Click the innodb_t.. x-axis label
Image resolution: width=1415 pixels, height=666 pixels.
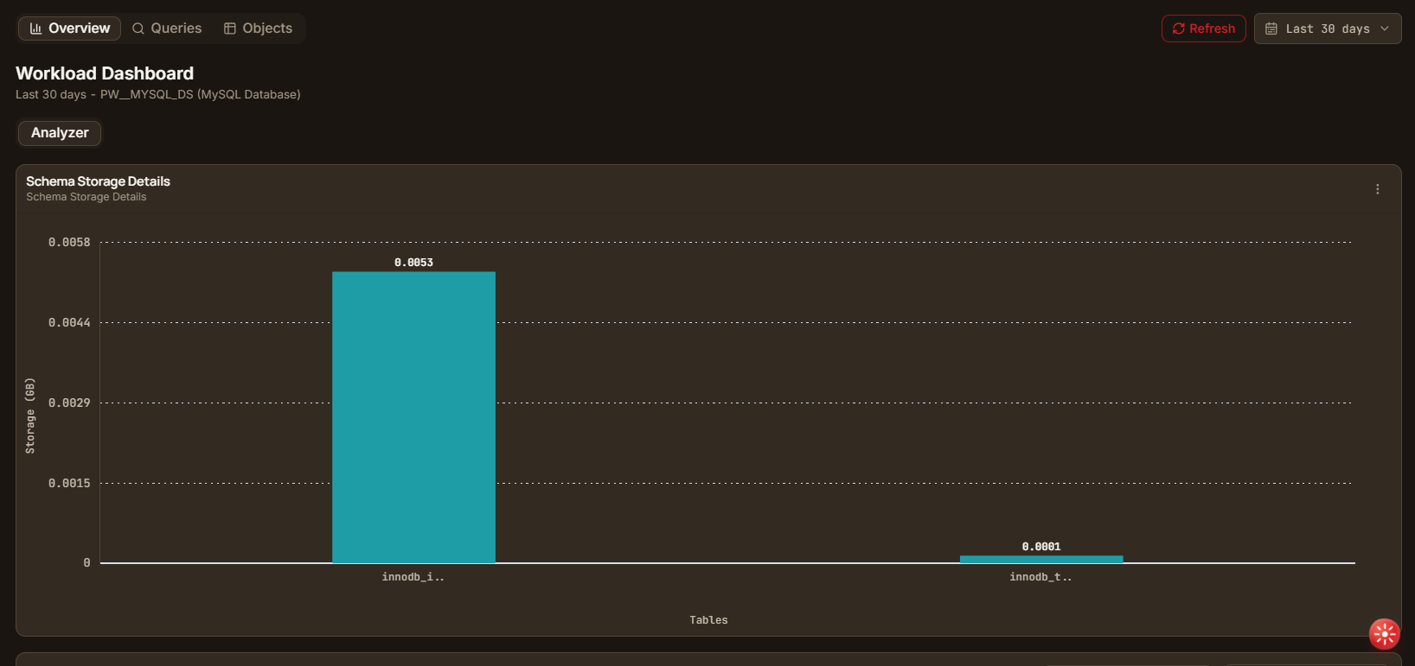1040,577
